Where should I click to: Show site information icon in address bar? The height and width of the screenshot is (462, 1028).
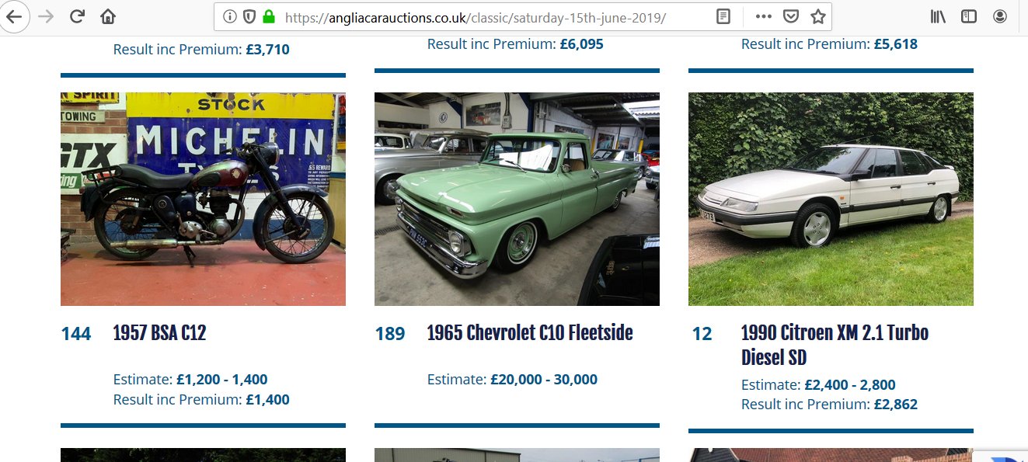(229, 16)
